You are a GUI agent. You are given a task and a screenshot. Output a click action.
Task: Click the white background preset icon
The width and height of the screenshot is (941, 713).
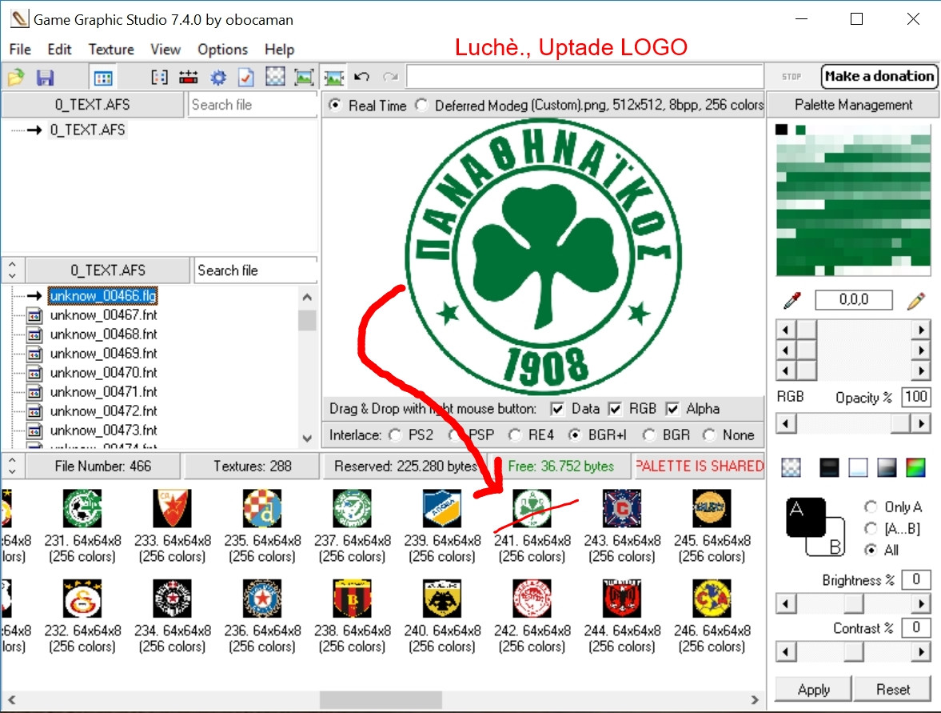coord(858,467)
